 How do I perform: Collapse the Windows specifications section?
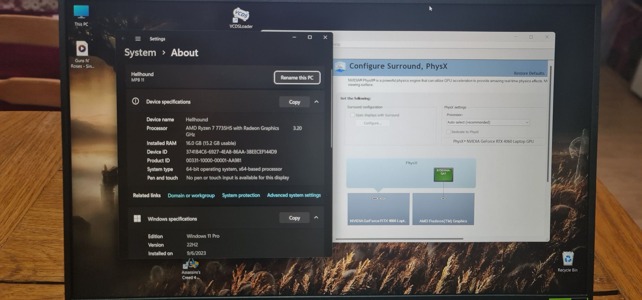point(316,217)
